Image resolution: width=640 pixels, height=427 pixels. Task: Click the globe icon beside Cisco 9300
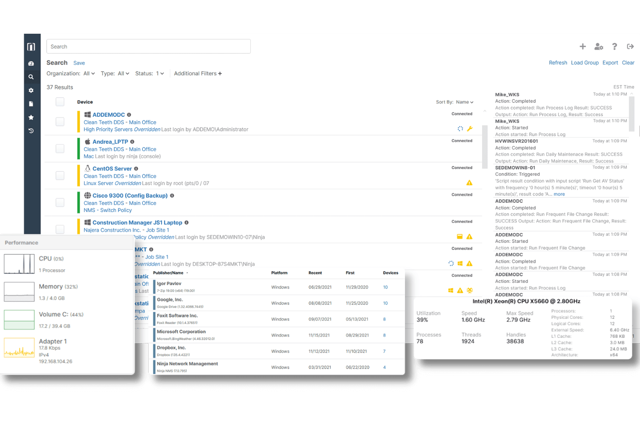[87, 196]
